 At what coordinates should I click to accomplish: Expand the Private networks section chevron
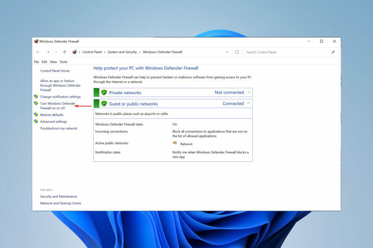(x=248, y=92)
